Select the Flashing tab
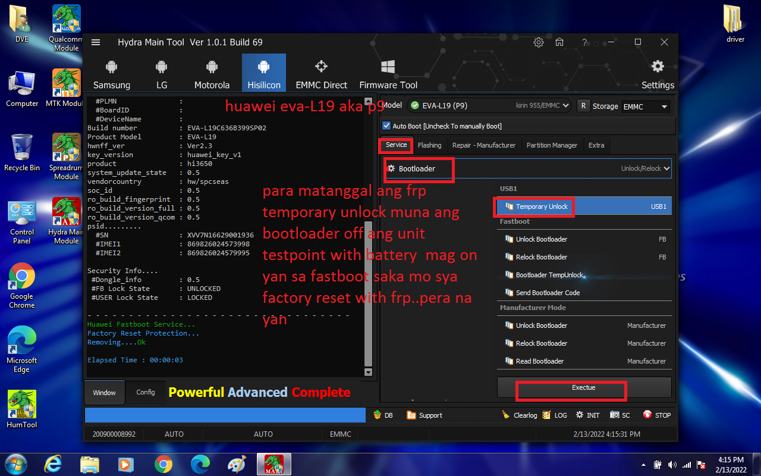This screenshot has height=476, width=761. tap(429, 145)
